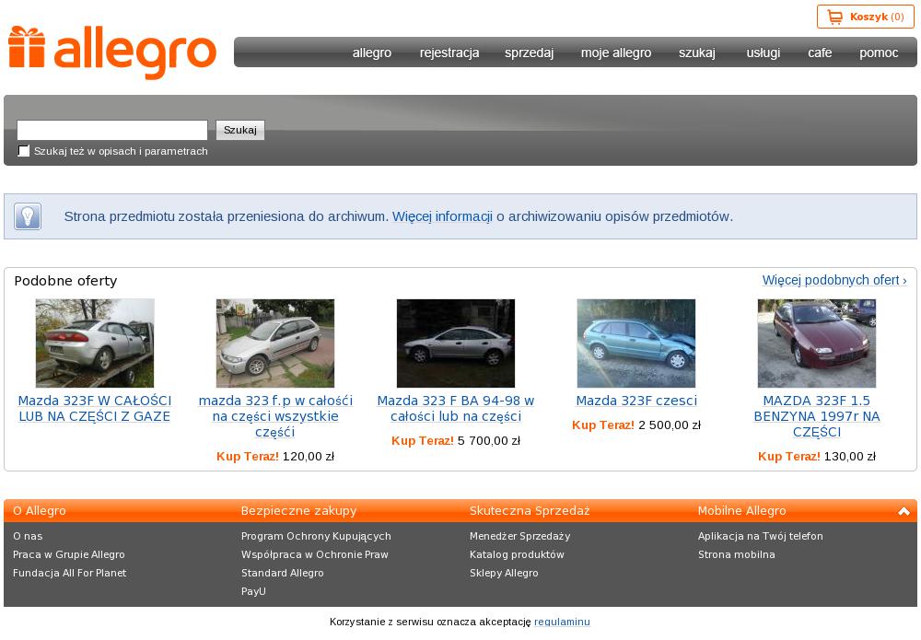921x640 pixels.
Task: Open the 'rejestracja' menu item
Action: (449, 52)
